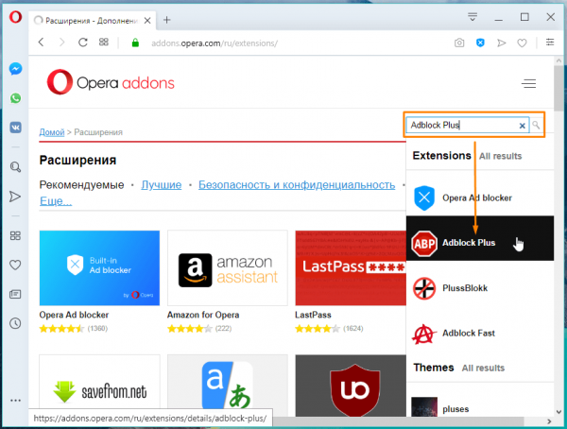Click horizontal scrollbar right arrow

point(549,421)
